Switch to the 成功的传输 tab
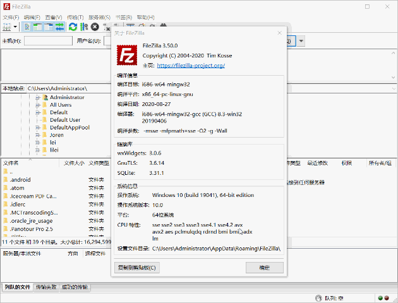This screenshot has height=303, width=398. (x=75, y=287)
